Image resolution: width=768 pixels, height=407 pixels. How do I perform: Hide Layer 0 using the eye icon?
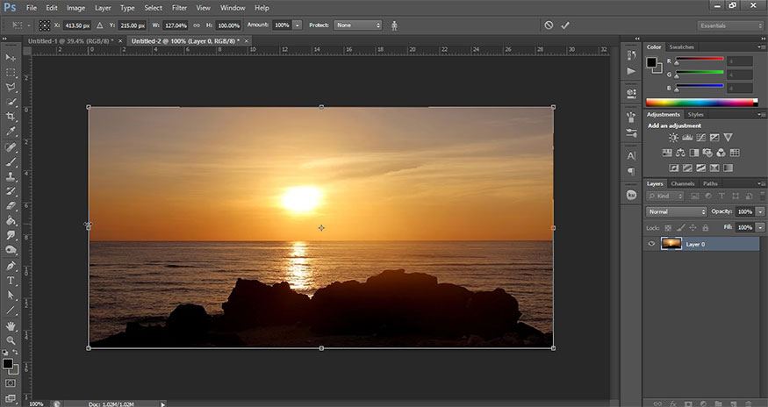[x=650, y=245]
